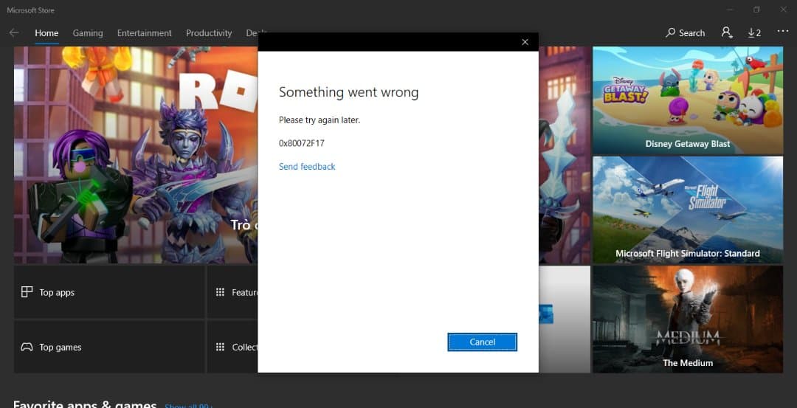Open the Microsoft Flight Simulator: Standard tile
Screen dimensions: 797x408
pos(688,210)
